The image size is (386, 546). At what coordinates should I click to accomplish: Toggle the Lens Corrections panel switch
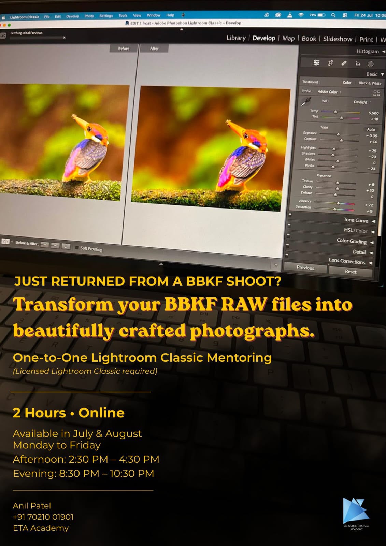coord(286,255)
